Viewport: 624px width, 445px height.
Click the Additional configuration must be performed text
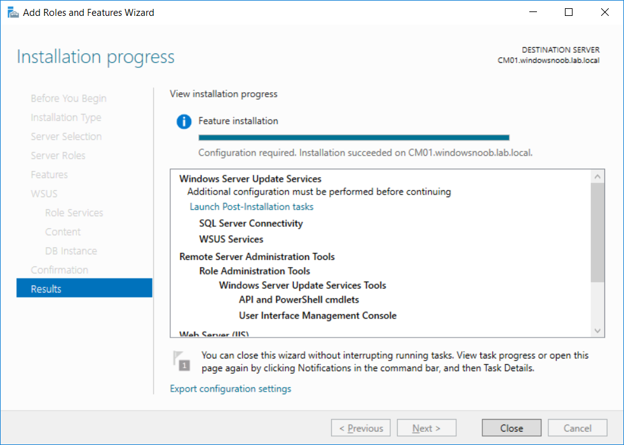pyautogui.click(x=319, y=192)
